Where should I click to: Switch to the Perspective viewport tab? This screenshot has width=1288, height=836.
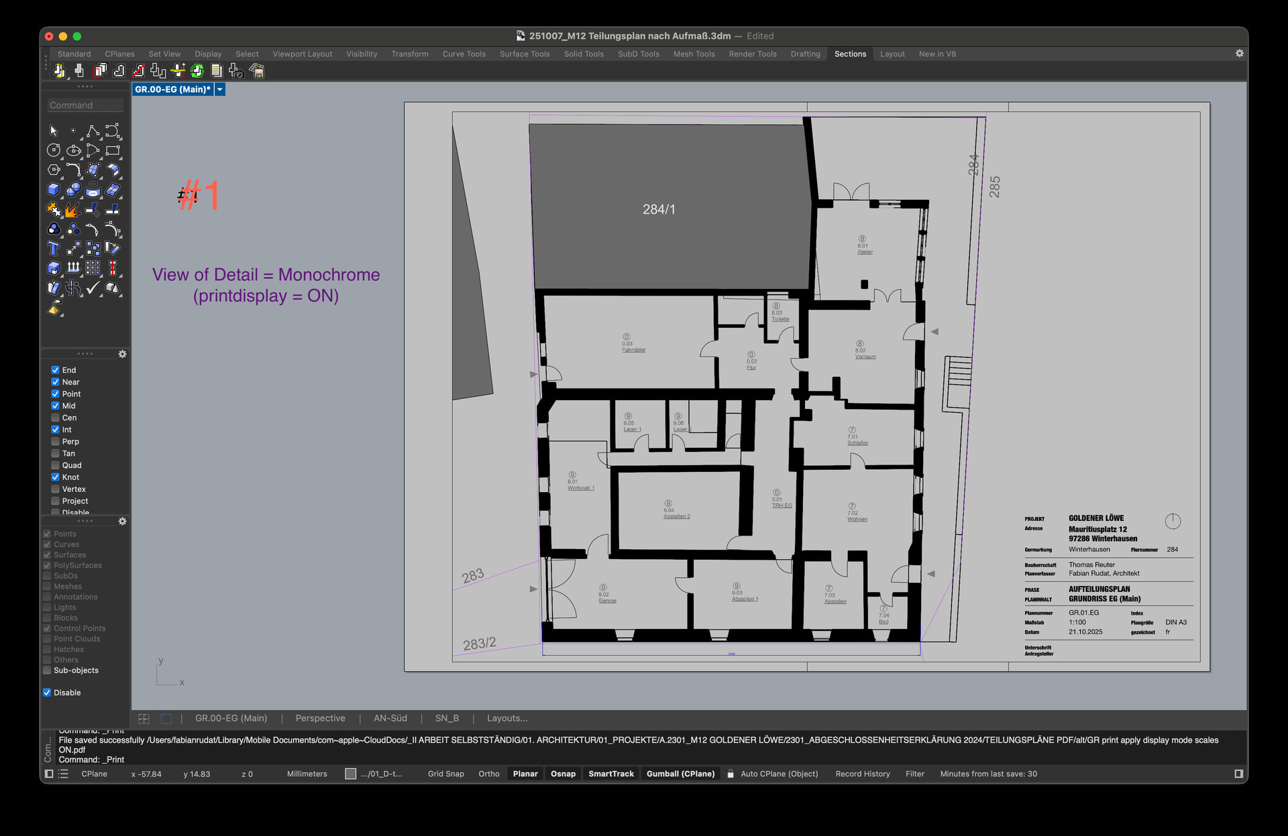pos(320,718)
